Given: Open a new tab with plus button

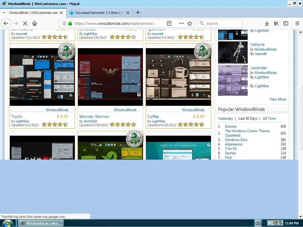Looking at the screenshot, I should [138, 12].
